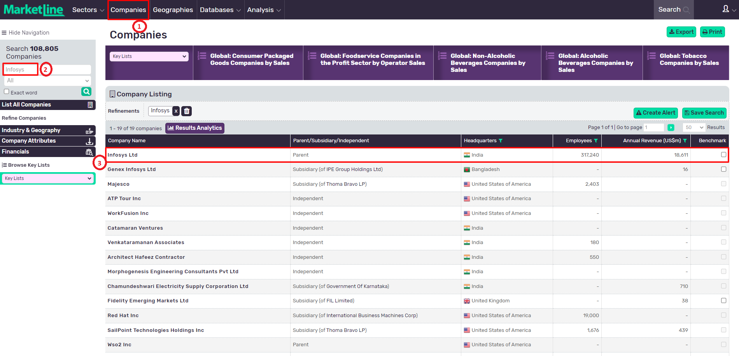The height and width of the screenshot is (356, 739).
Task: Check Benchmark box for Red Hat Inc
Action: click(x=723, y=315)
